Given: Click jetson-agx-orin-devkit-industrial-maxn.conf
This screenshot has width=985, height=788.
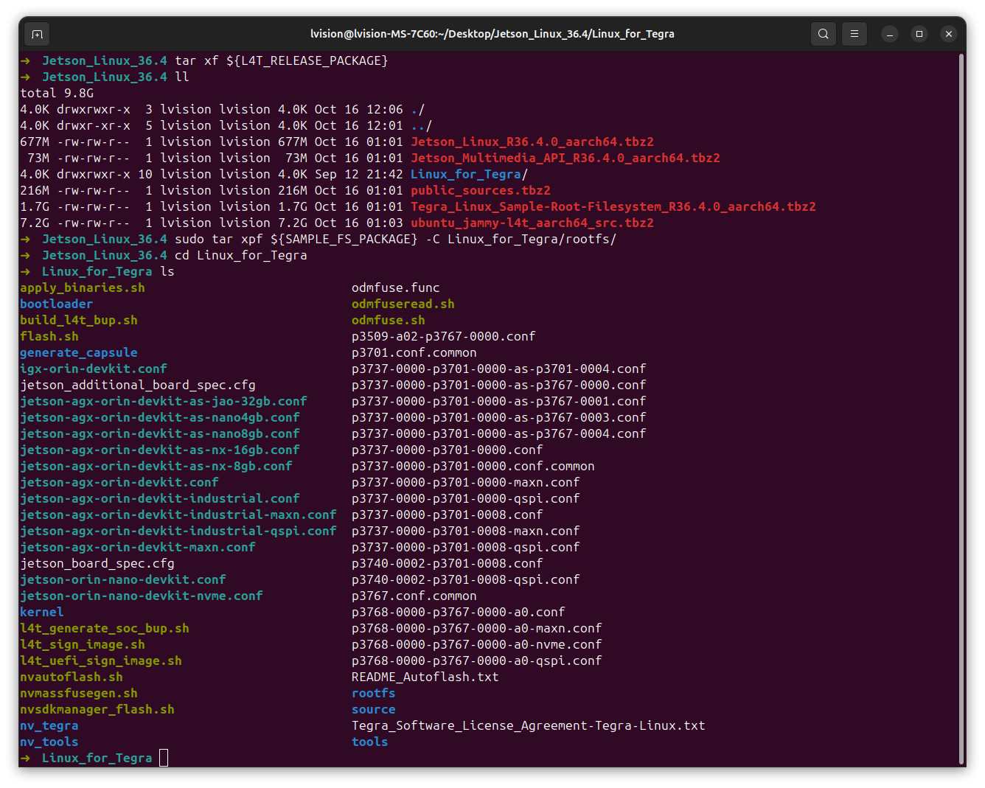Looking at the screenshot, I should [x=178, y=515].
